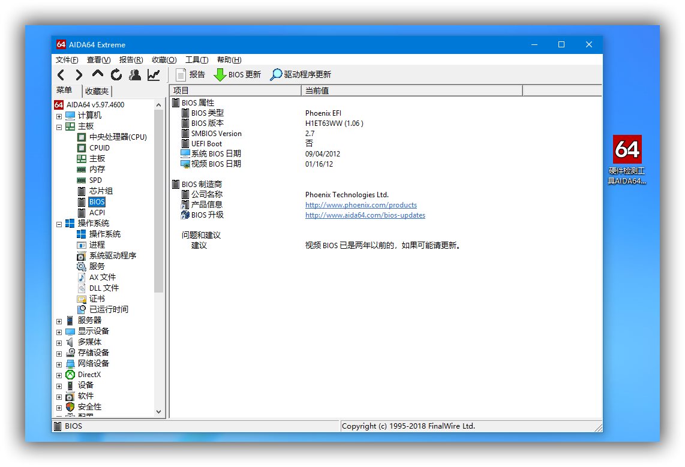Click the refresh toolbar icon

coord(116,74)
